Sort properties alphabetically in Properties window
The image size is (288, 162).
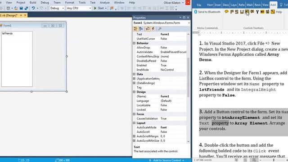click(141, 29)
